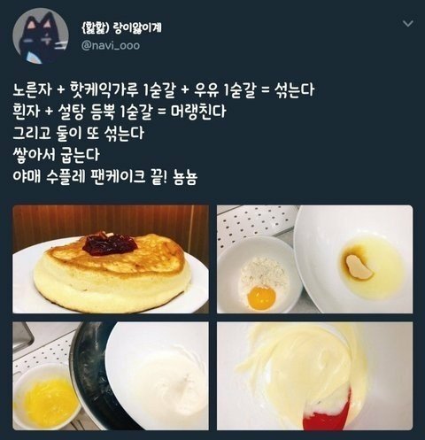Open the batter with red spatula photo
Viewport: 425px width, 440px height.
[314, 376]
